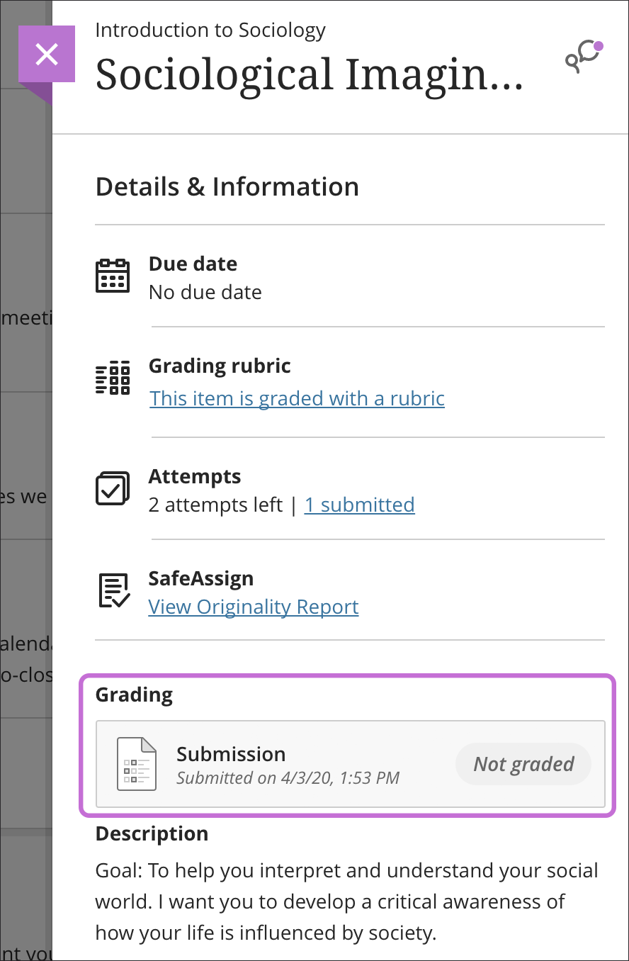Open the Submission grading card

[351, 764]
